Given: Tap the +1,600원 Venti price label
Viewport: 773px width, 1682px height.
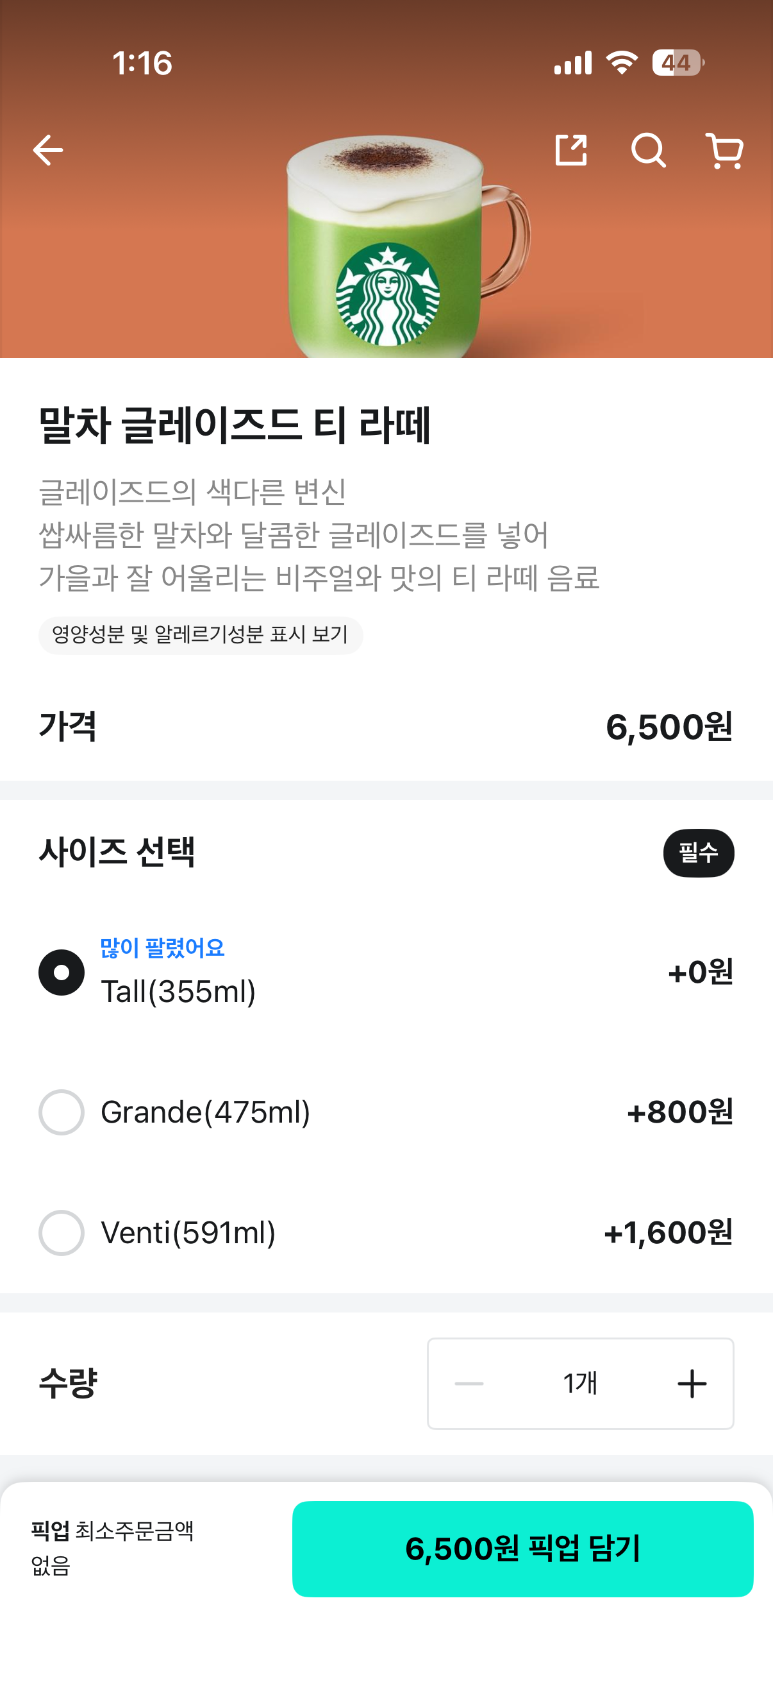Looking at the screenshot, I should tap(668, 1233).
